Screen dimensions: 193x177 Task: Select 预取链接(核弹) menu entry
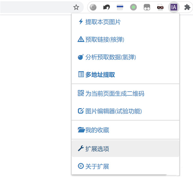(x=125, y=39)
